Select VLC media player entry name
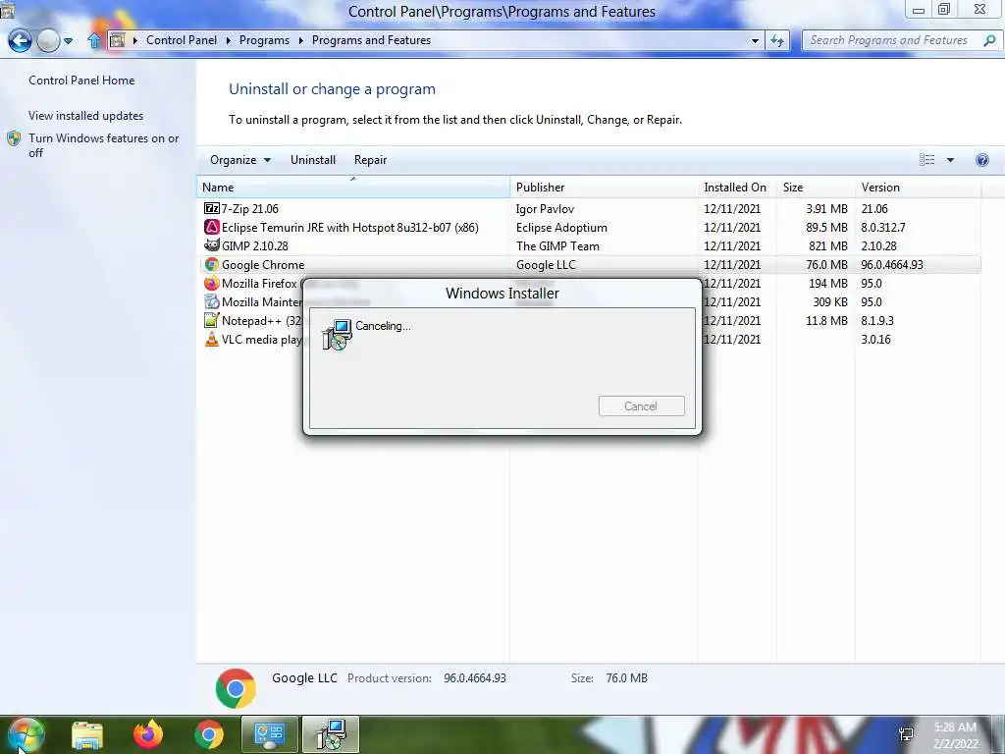This screenshot has width=1005, height=754. pyautogui.click(x=261, y=339)
